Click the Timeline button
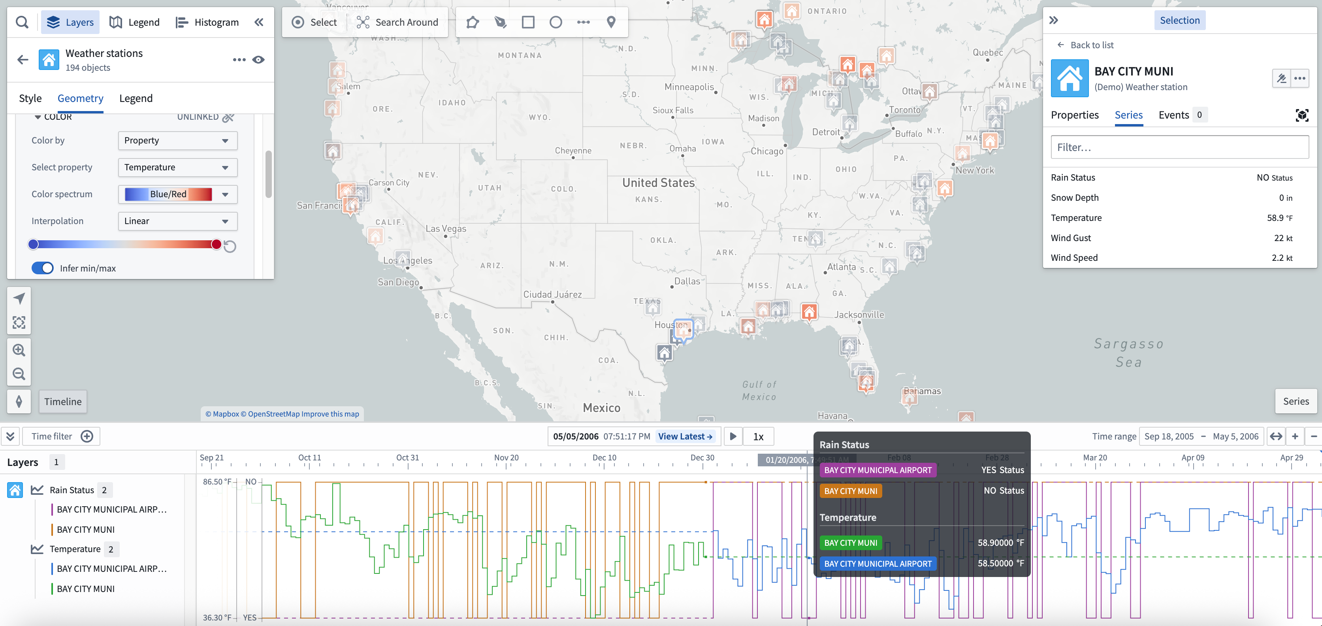Image resolution: width=1322 pixels, height=626 pixels. click(x=62, y=402)
